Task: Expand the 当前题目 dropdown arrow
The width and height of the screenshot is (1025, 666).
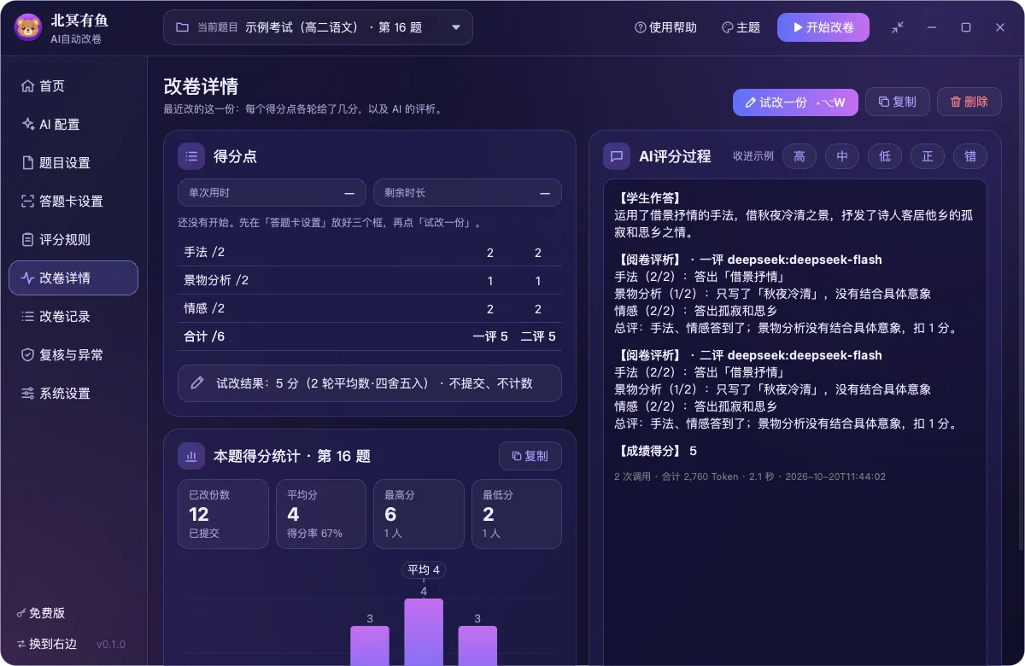Action: [456, 27]
